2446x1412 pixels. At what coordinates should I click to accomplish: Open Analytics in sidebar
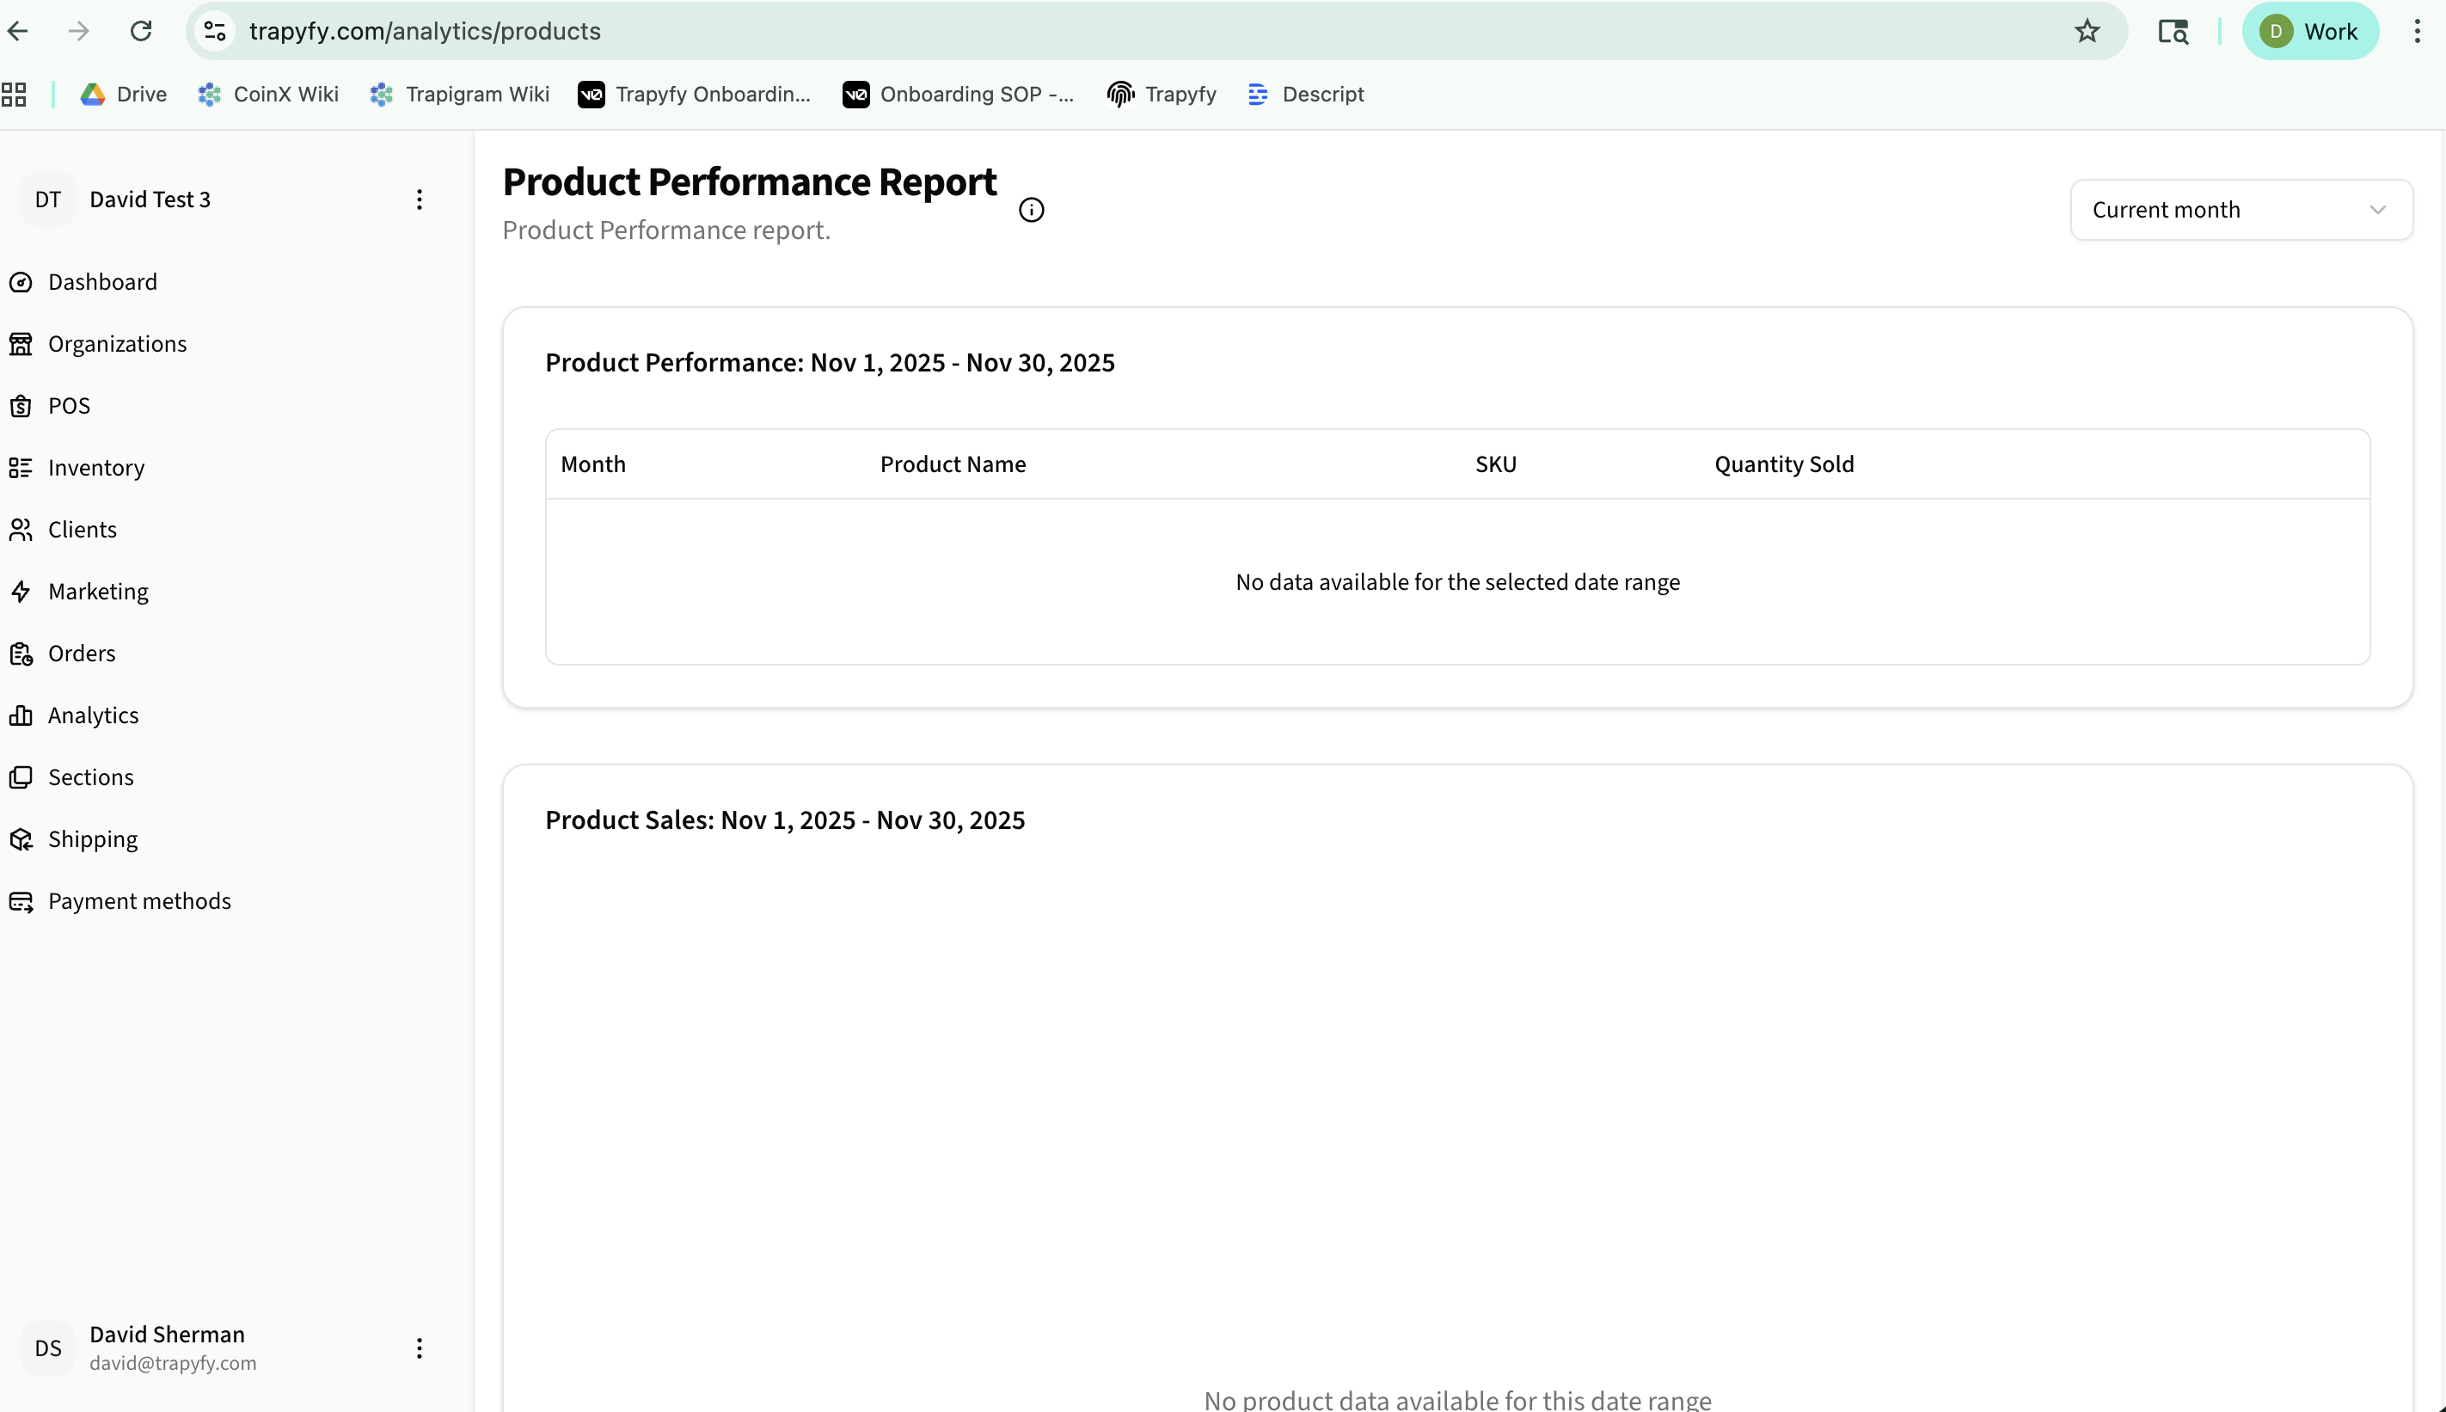tap(93, 715)
